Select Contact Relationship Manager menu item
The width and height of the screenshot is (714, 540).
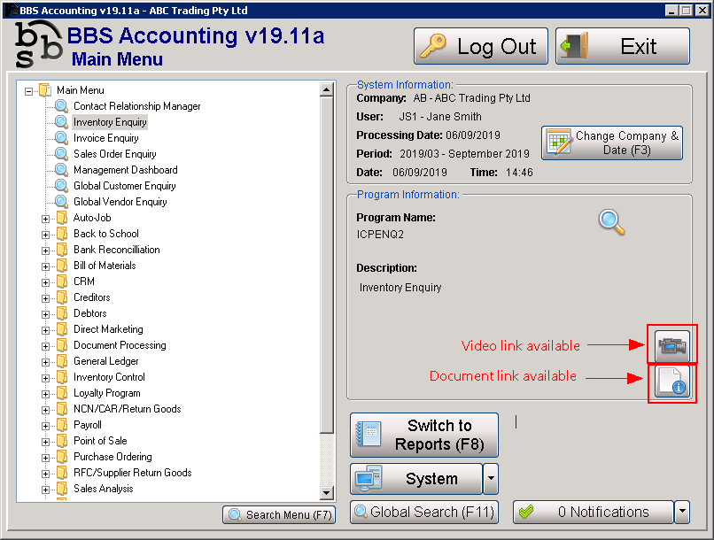point(136,106)
